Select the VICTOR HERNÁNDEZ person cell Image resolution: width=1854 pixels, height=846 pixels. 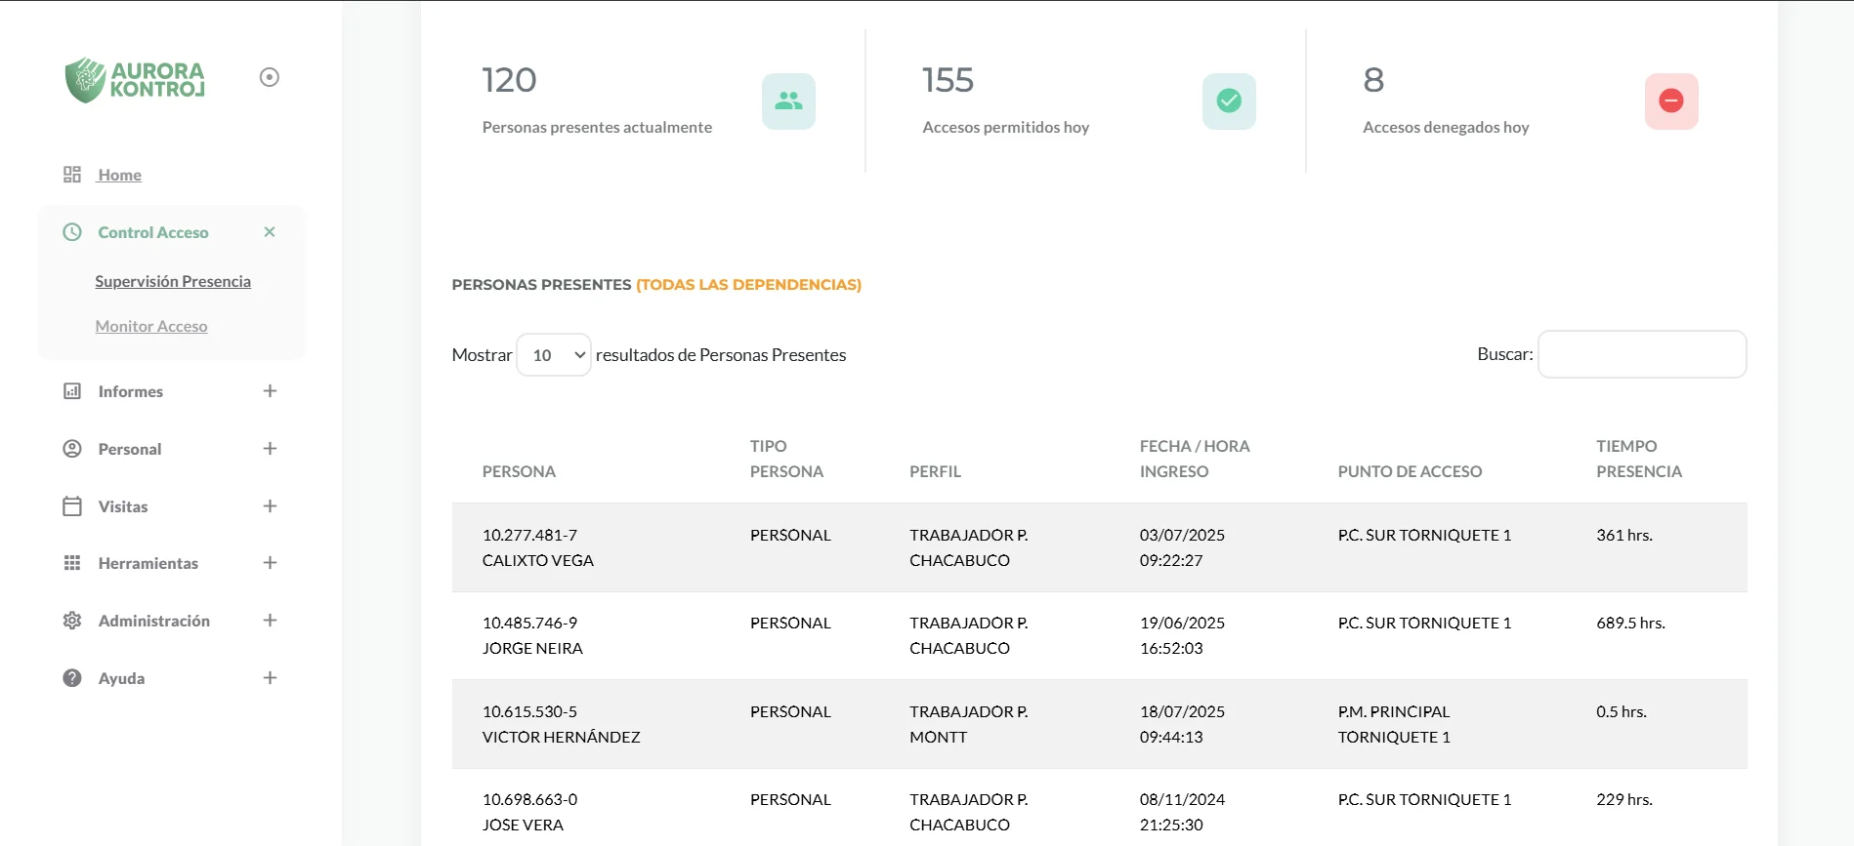point(562,724)
